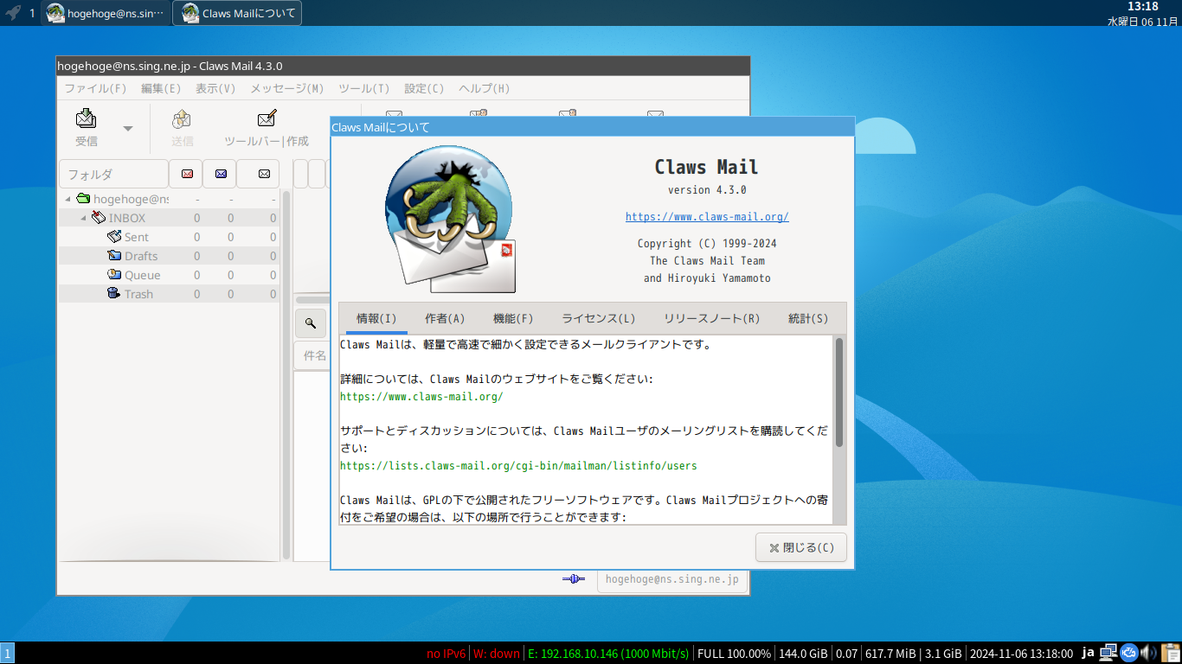Click the total-messages envelope column header icon
Screen dimensions: 1182x664
[263, 174]
